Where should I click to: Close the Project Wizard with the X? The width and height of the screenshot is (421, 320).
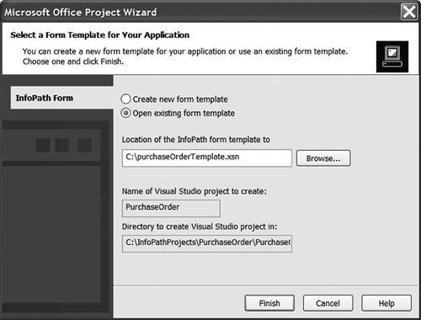click(409, 12)
